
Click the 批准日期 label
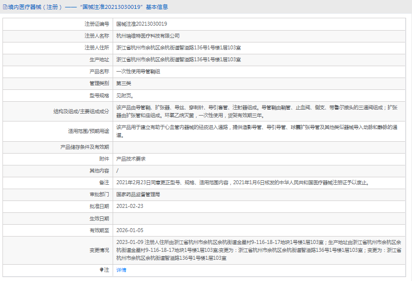coord(99,206)
